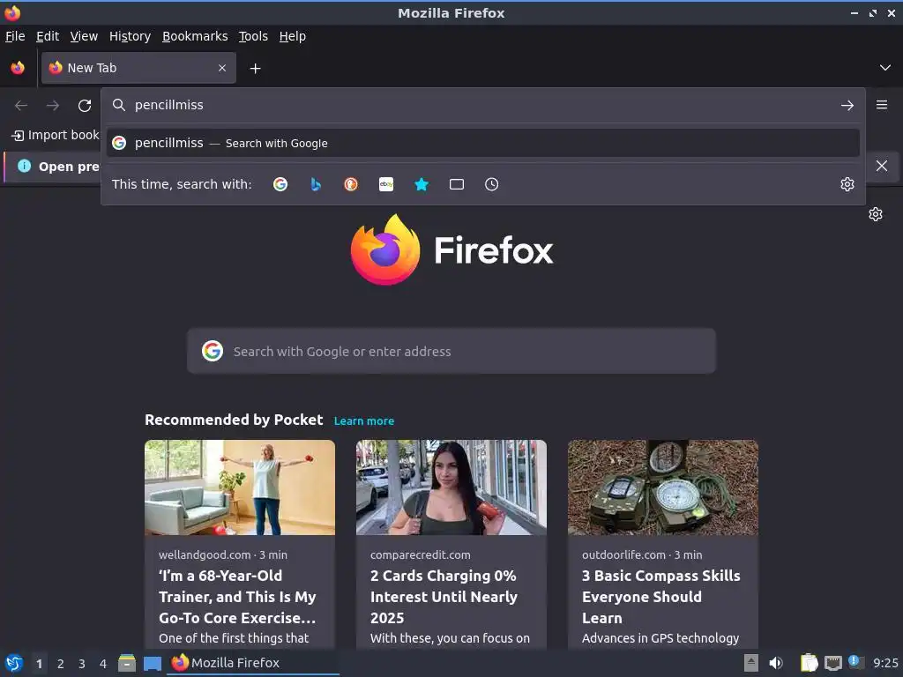Open the Edit menu
Image resolution: width=903 pixels, height=677 pixels.
(x=48, y=36)
